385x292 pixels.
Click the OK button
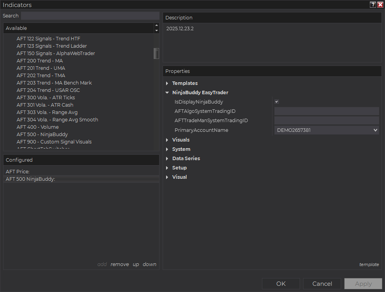point(281,283)
